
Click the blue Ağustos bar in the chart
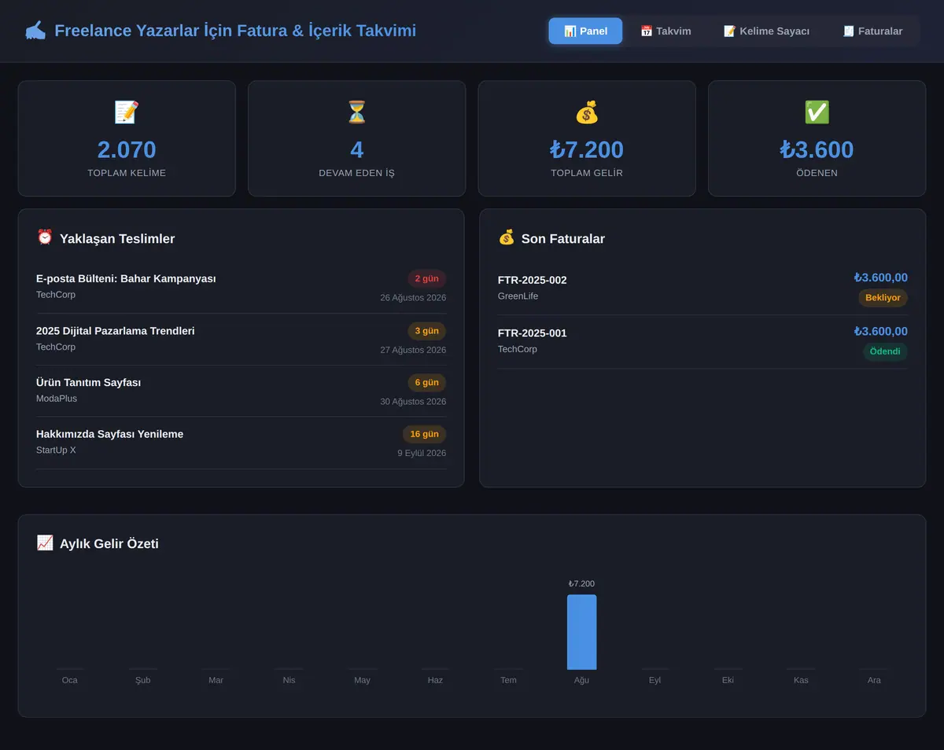581,632
